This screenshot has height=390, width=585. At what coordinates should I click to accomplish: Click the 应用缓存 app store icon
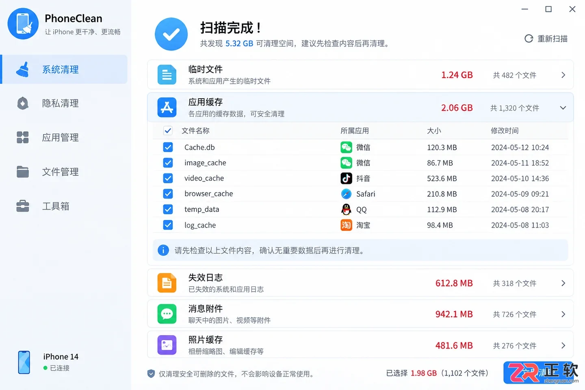[x=167, y=108]
